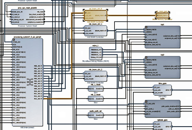The image size is (192, 130).
Task: Click BRAM_PORTA port on mb_bram_ctrl_2
Action: [x=101, y=76]
